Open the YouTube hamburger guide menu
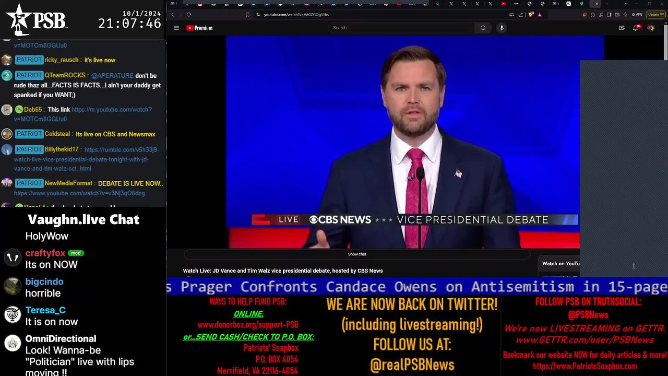The image size is (668, 376). pos(176,28)
